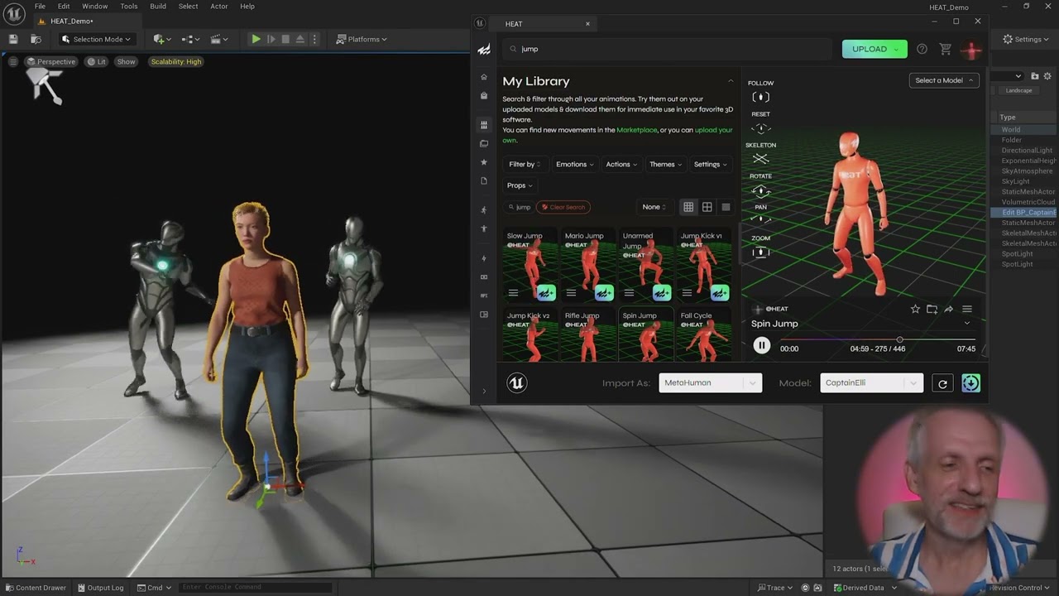Collapse the My Library section chevron

coord(731,81)
